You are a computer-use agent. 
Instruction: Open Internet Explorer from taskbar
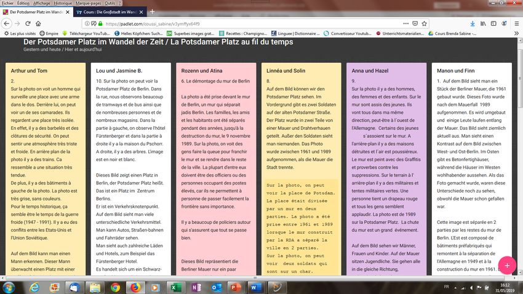coord(34,287)
